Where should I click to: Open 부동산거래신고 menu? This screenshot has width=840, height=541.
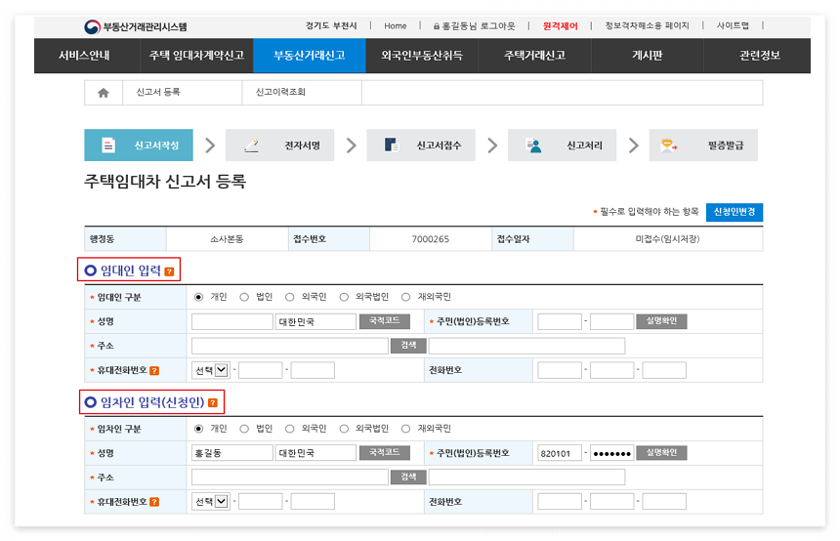309,55
